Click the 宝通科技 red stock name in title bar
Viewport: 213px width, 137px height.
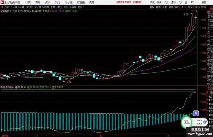(x=137, y=2)
